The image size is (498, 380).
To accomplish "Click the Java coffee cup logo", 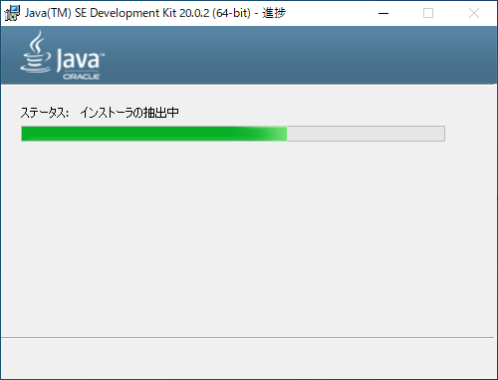I will (36, 52).
